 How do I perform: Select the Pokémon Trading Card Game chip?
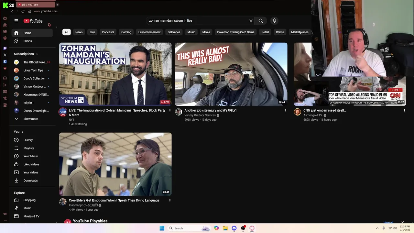(236, 32)
